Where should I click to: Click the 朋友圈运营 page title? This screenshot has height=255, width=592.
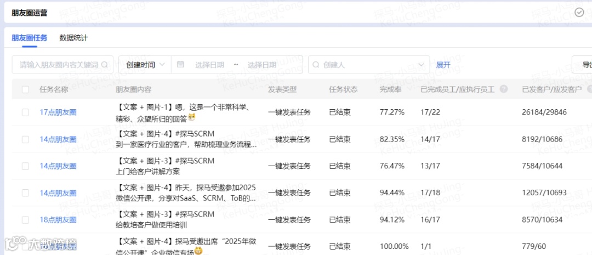tap(30, 13)
